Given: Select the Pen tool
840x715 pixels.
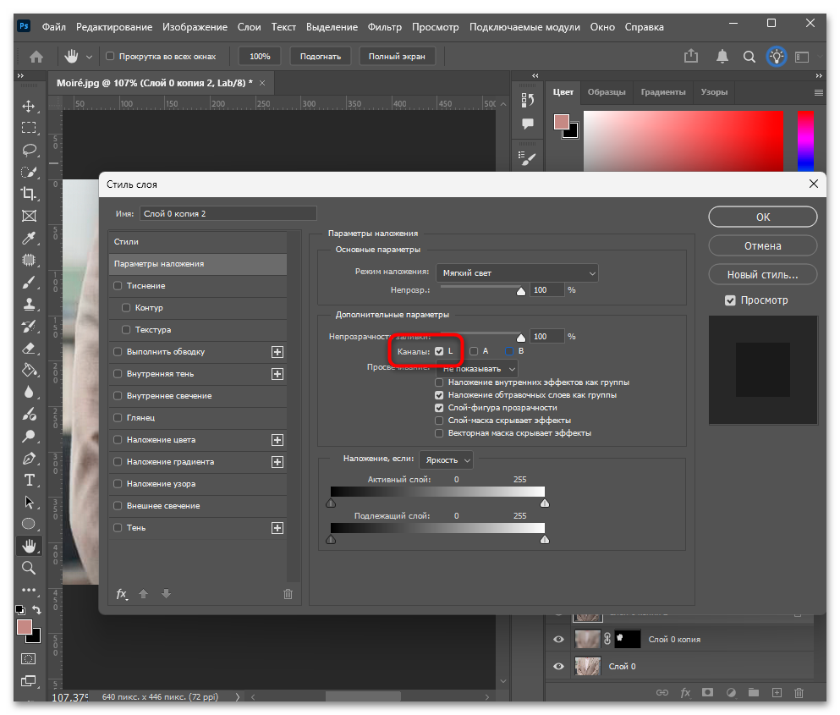Looking at the screenshot, I should click(x=29, y=459).
